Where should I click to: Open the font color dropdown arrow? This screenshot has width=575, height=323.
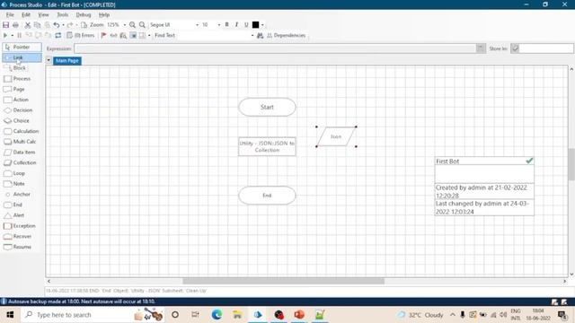[262, 25]
